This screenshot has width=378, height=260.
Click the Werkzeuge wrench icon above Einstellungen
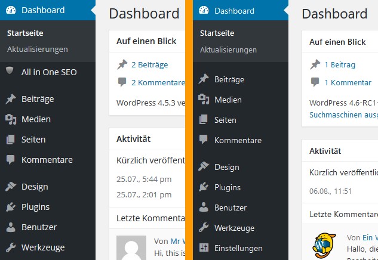(x=204, y=228)
